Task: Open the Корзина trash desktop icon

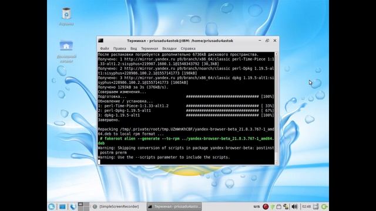Action: [x=66, y=16]
